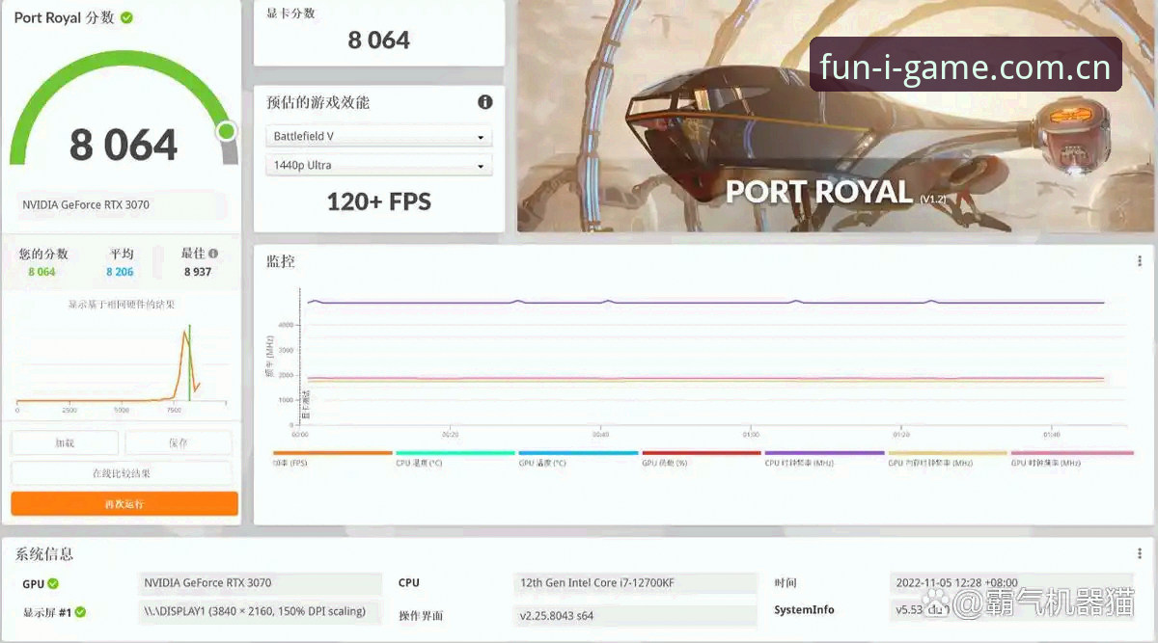The width and height of the screenshot is (1158, 643).
Task: Click the 保存 button
Action: pyautogui.click(x=179, y=442)
